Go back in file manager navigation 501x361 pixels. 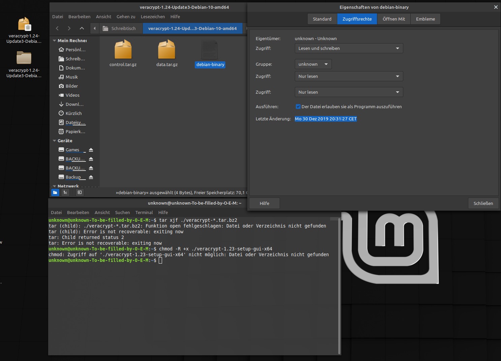[x=57, y=28]
